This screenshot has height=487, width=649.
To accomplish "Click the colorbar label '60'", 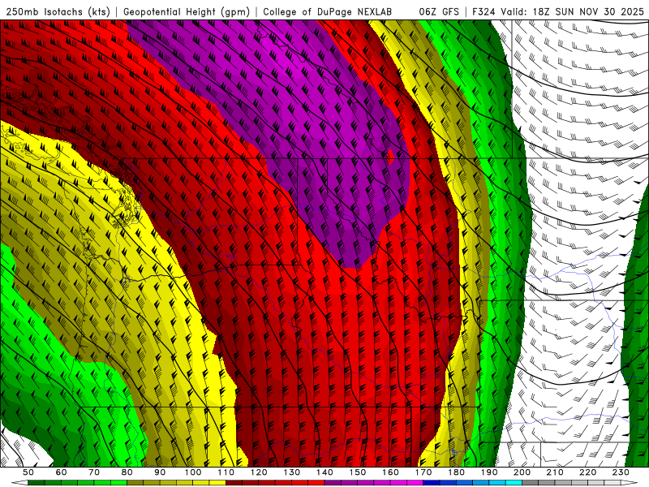I will (x=62, y=472).
